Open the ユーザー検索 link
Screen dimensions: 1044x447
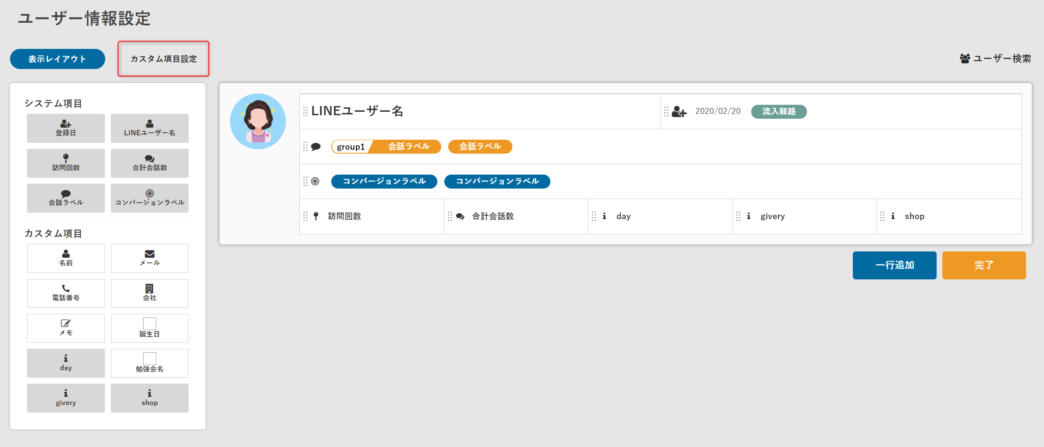click(996, 58)
